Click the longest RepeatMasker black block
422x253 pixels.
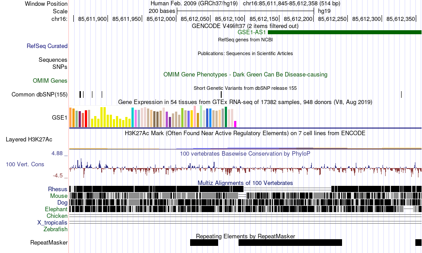(x=290, y=242)
